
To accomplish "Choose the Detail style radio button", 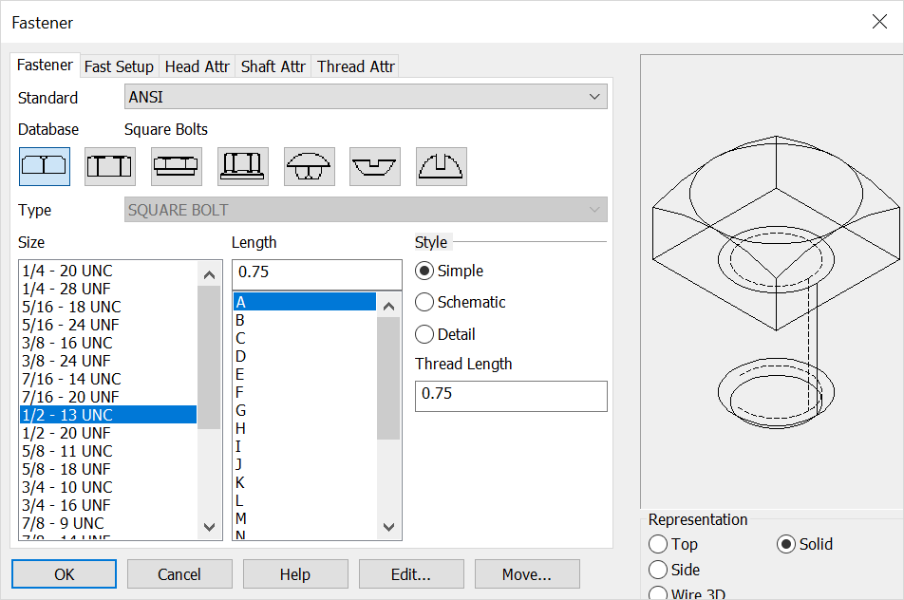I will 425,335.
